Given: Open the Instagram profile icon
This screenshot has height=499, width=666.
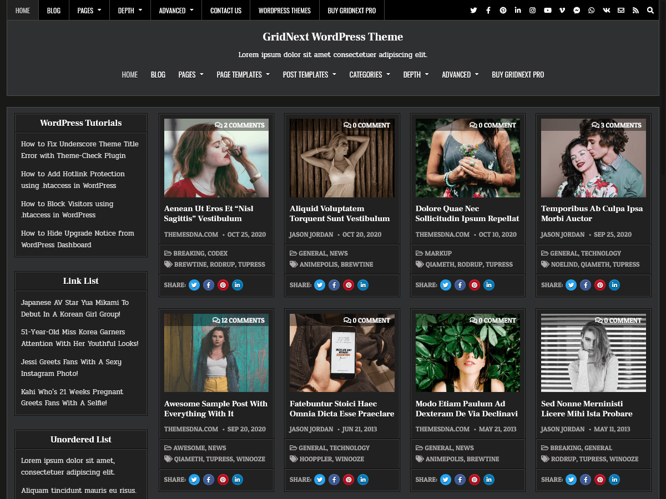Looking at the screenshot, I should coord(532,10).
